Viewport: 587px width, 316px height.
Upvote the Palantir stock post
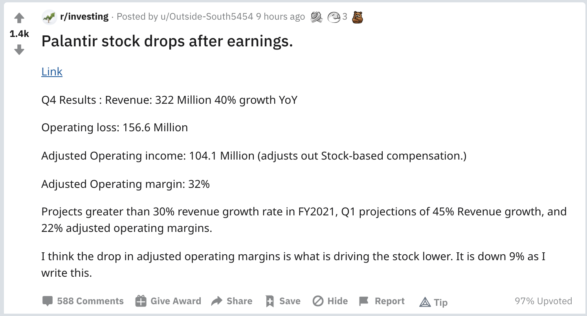pyautogui.click(x=19, y=18)
